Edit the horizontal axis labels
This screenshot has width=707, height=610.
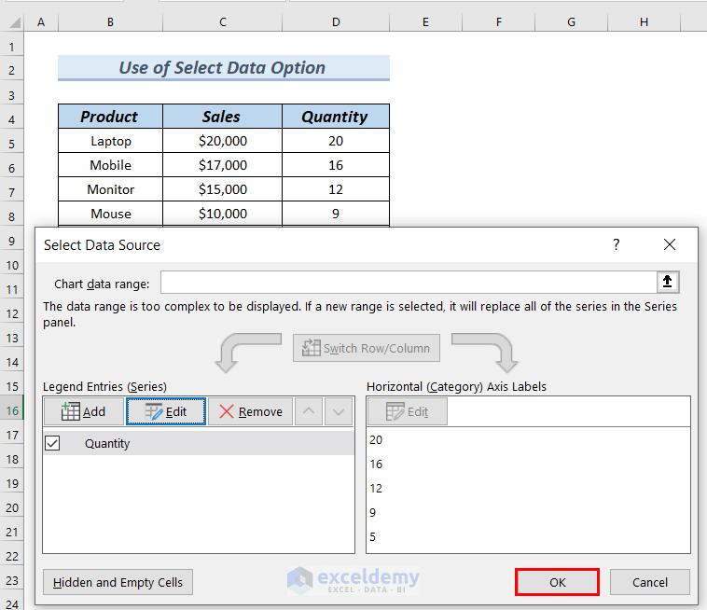coord(408,411)
